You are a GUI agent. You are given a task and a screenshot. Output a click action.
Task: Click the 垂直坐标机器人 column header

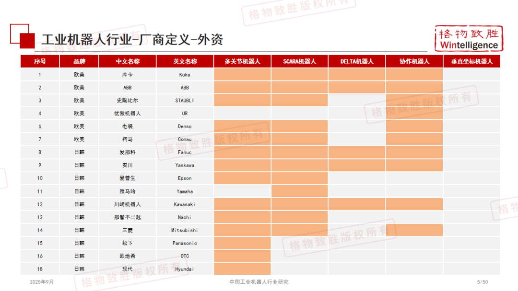[472, 61]
